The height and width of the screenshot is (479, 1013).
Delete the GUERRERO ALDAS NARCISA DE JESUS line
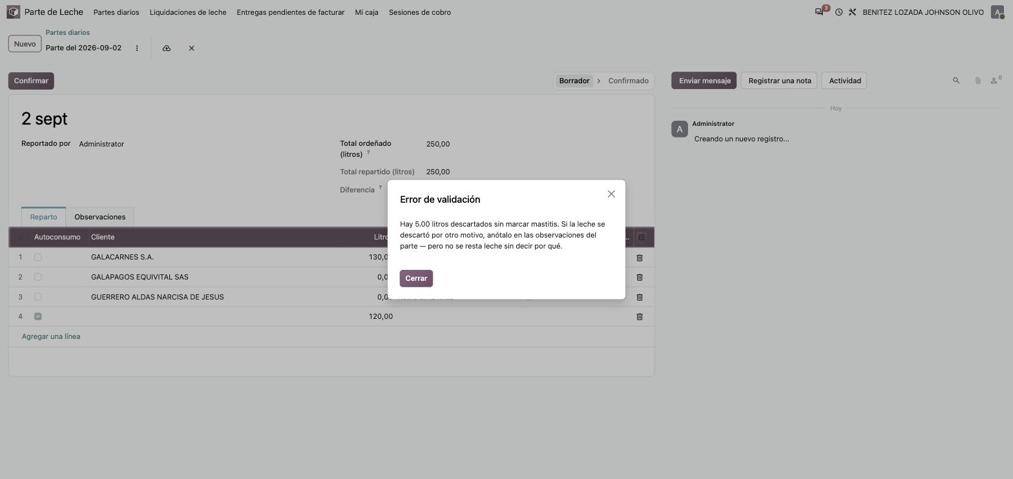(640, 298)
